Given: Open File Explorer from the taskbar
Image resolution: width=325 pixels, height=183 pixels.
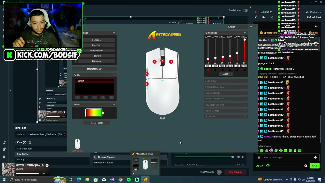Looking at the screenshot, I should point(87,180).
